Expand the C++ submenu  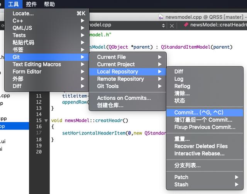[47, 21]
